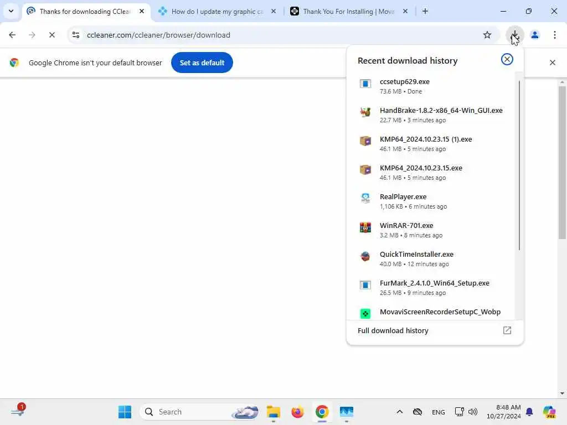Open the Chrome three-dot menu
Image resolution: width=567 pixels, height=425 pixels.
click(555, 35)
